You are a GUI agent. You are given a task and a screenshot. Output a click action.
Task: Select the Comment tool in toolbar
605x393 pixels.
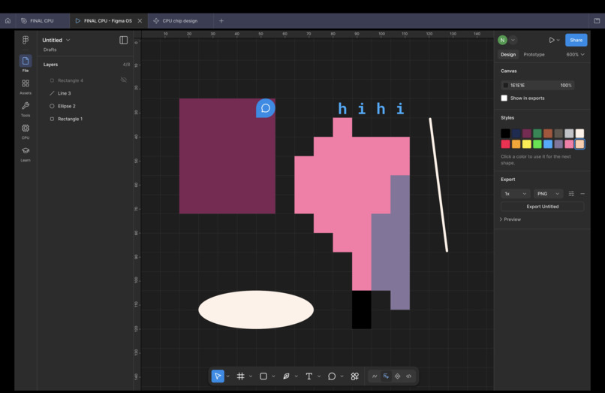[332, 376]
